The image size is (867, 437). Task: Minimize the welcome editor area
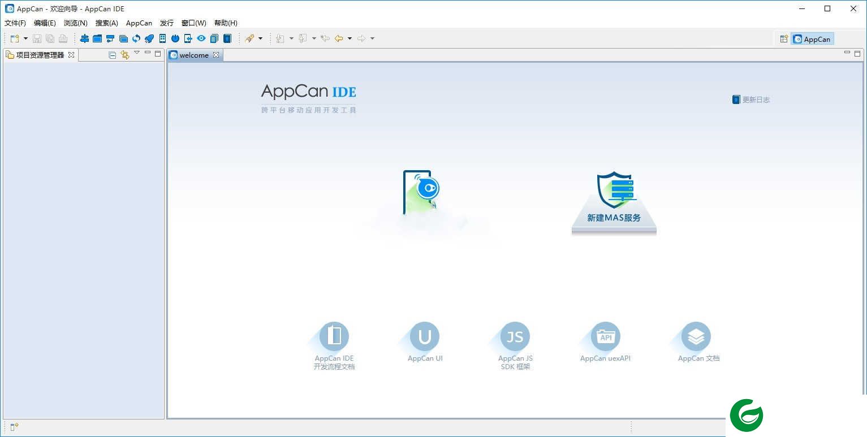[847, 53]
